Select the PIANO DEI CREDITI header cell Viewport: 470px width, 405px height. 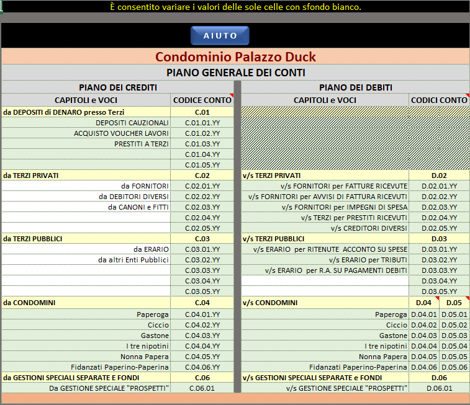118,87
